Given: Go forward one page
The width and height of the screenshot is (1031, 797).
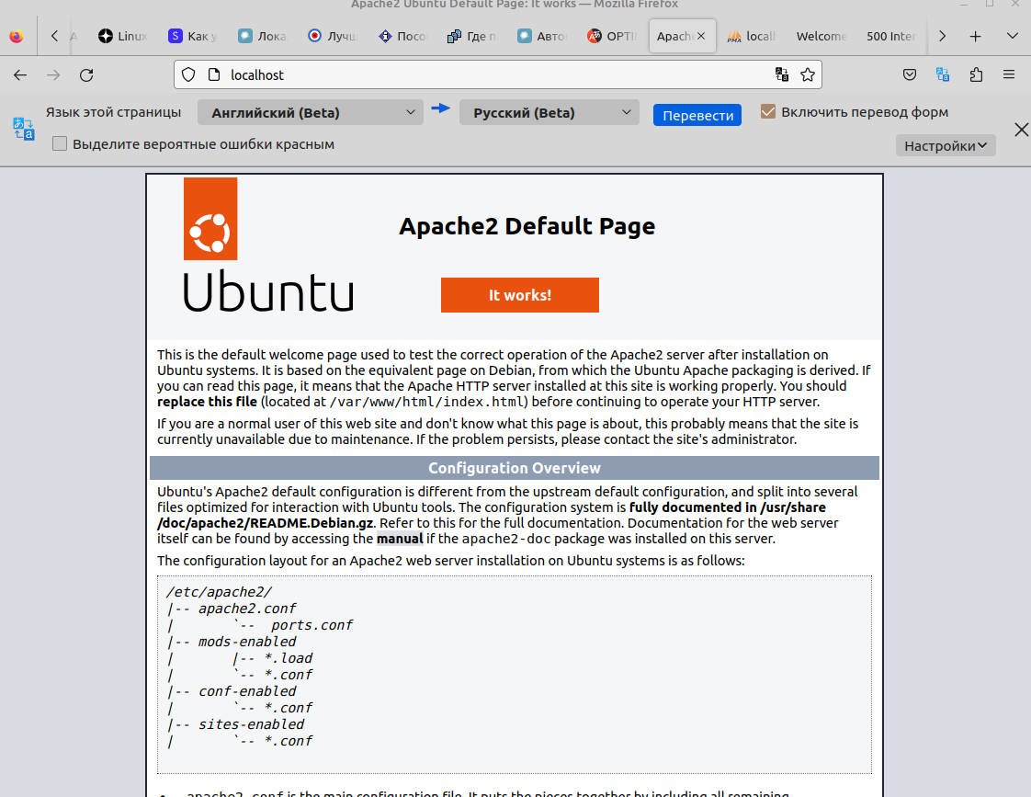Looking at the screenshot, I should (x=53, y=75).
